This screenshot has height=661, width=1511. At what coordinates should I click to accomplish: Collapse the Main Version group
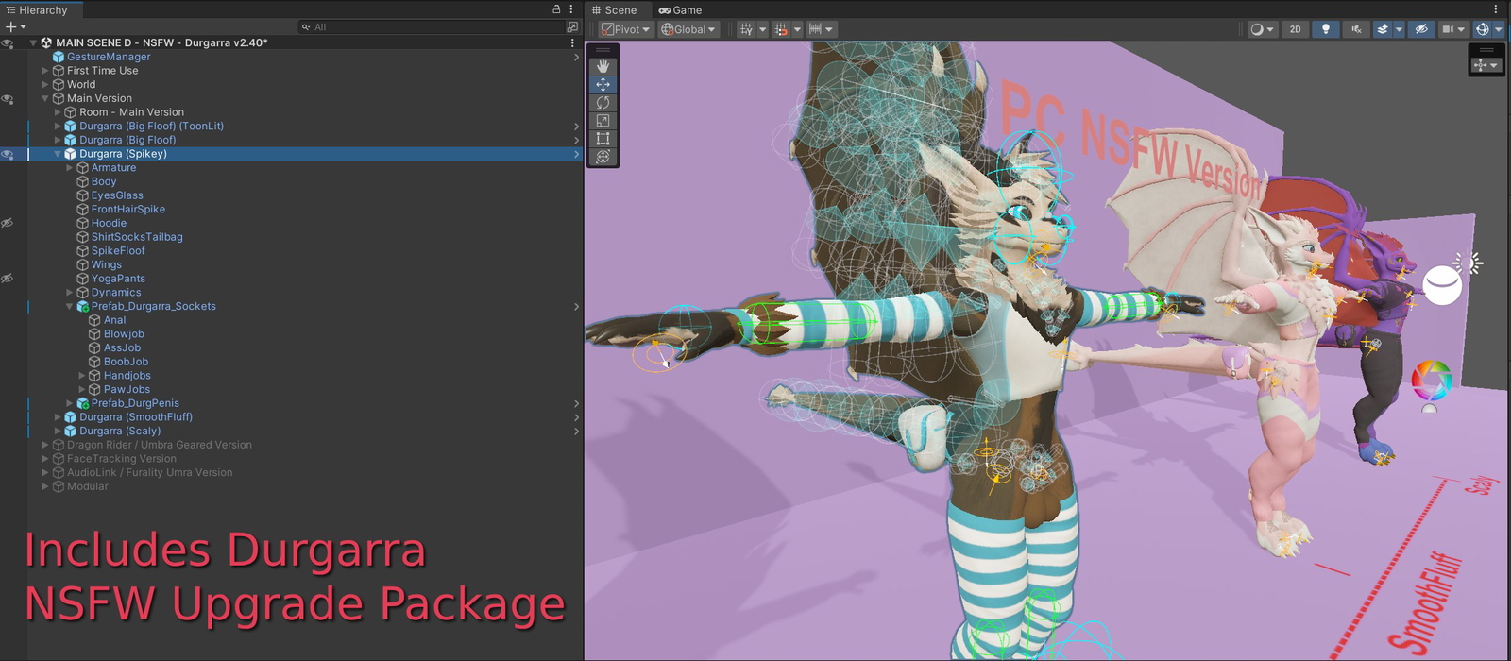45,98
